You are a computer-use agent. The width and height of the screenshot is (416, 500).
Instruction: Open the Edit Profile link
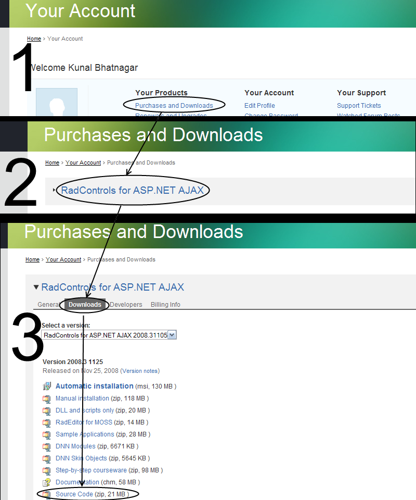point(259,106)
